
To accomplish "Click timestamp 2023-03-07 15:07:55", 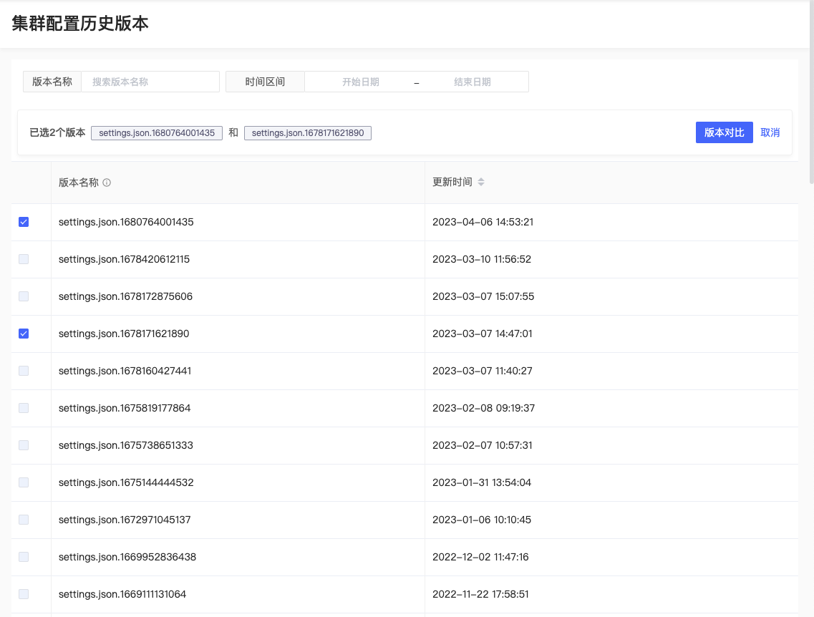I will pyautogui.click(x=483, y=296).
